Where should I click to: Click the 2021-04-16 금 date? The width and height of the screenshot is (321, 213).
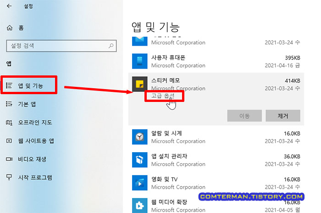(282, 65)
